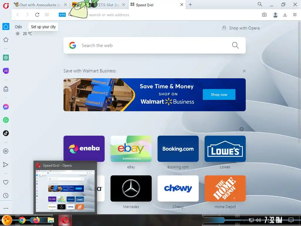301x226 pixels.
Task: Take a snapshot with the camera icon
Action: (264, 15)
